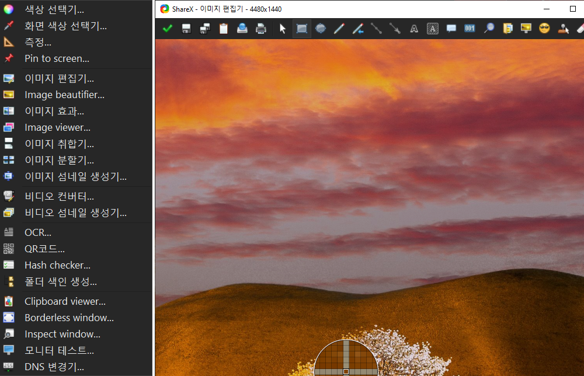Maximize the ShareX image editor window
The width and height of the screenshot is (584, 376).
[573, 9]
